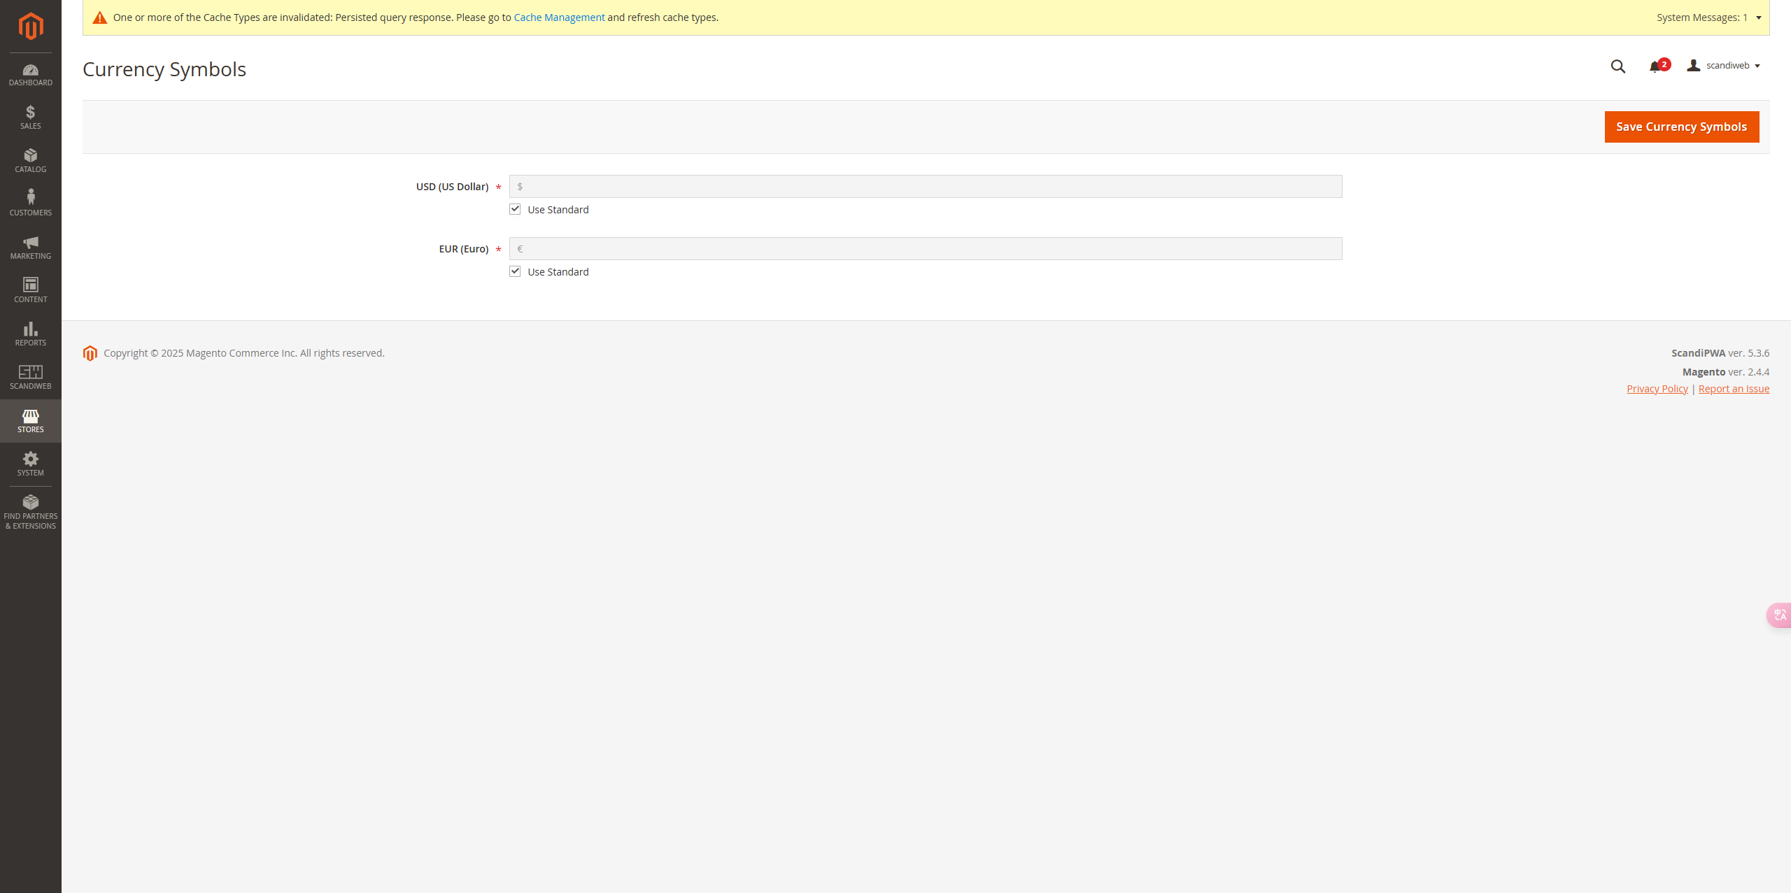Click the Magento logo in sidebar

pos(30,26)
